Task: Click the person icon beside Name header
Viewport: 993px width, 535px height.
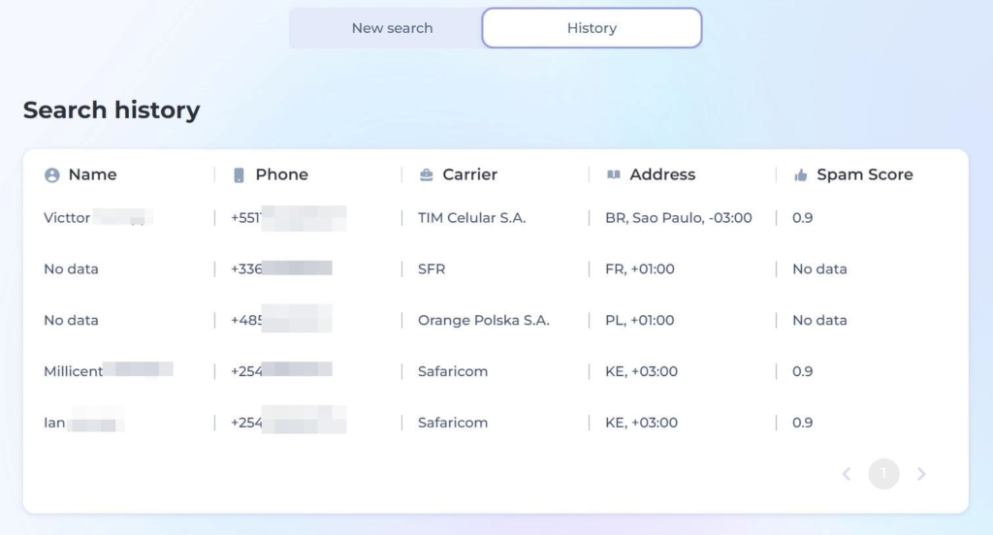Action: point(52,175)
